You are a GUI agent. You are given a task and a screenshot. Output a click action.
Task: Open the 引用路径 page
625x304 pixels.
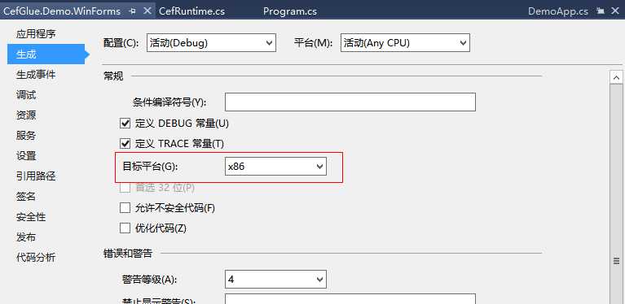pos(36,176)
